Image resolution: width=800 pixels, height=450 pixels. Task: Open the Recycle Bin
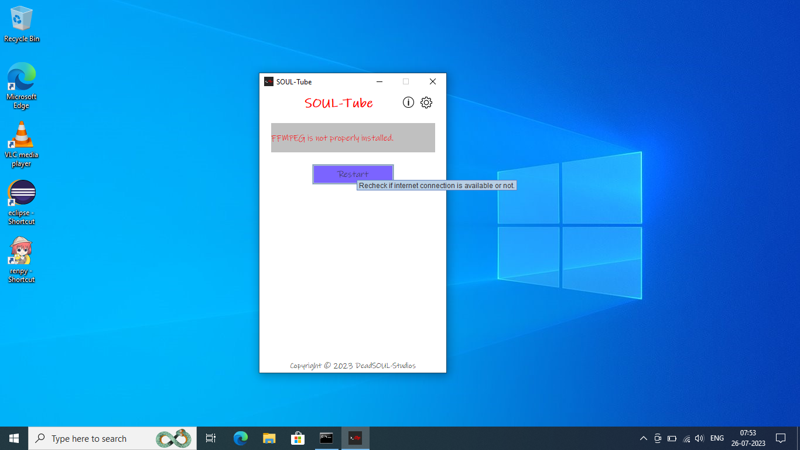pos(21,19)
